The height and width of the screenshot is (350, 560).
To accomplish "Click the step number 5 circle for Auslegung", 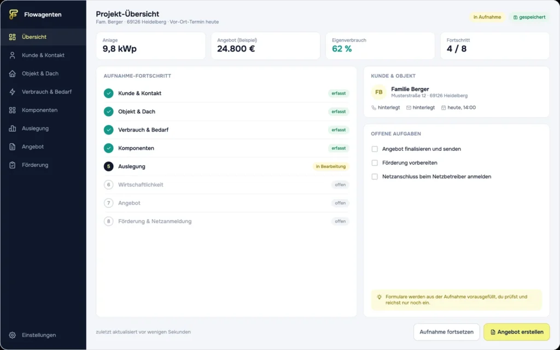I will [109, 166].
